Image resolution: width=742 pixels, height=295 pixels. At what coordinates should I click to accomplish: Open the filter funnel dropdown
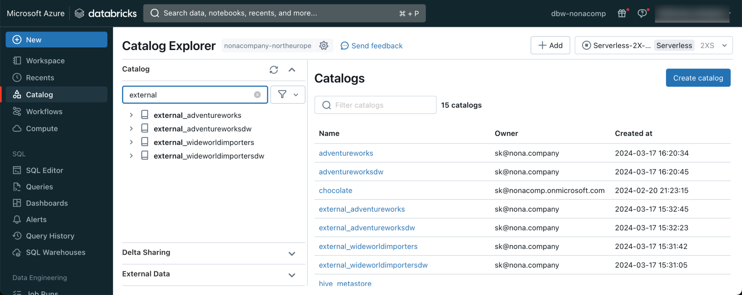coord(288,95)
